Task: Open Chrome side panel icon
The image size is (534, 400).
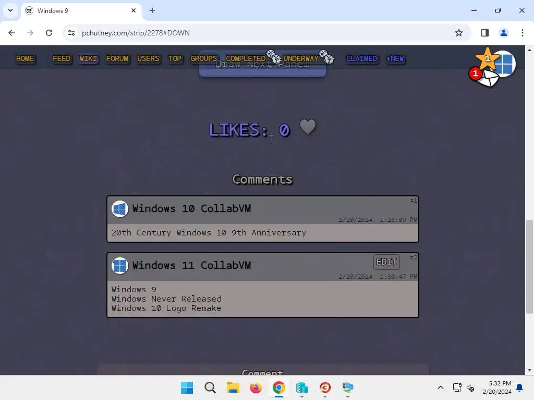Action: [x=484, y=33]
